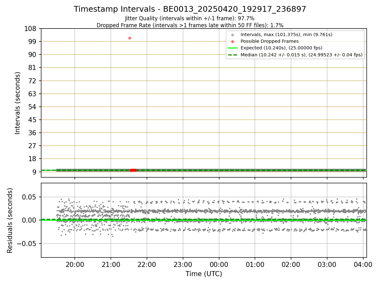Image resolution: width=380 pixels, height=285 pixels.
Task: Click x-axis tick label 03:00
Action: pos(327,264)
